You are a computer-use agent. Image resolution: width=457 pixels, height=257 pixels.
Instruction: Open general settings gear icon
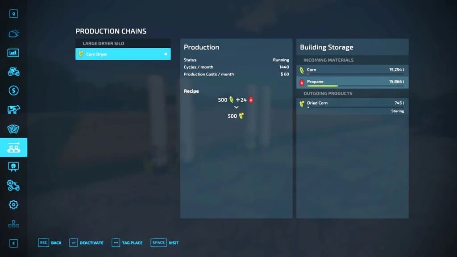[x=13, y=204]
